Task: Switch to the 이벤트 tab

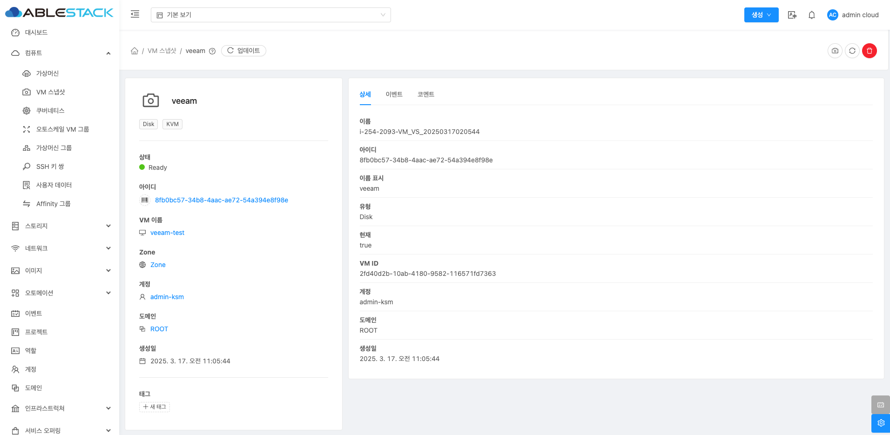Action: tap(394, 94)
